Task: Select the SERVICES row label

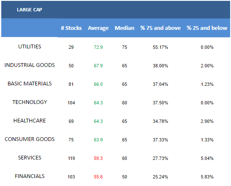Action: click(x=29, y=158)
